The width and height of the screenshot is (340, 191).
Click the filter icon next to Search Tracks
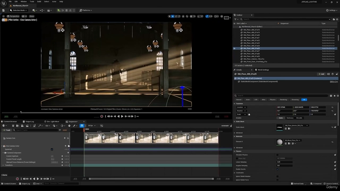(x=60, y=130)
